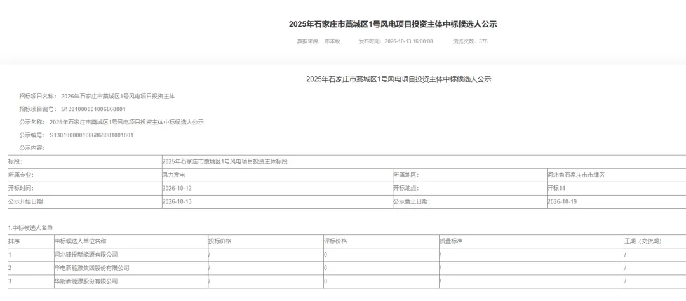Click 评标价格 value 0 for 华能新能源
686x301 pixels.
pyautogui.click(x=381, y=281)
